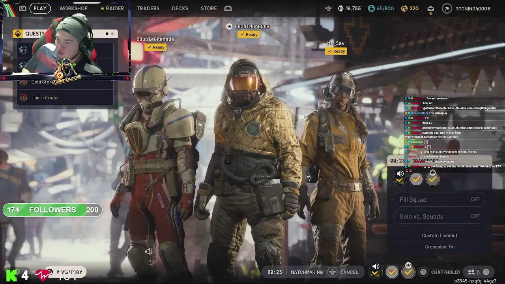Click the crown icon beside GOONING4GOOB nameplate

(229, 26)
